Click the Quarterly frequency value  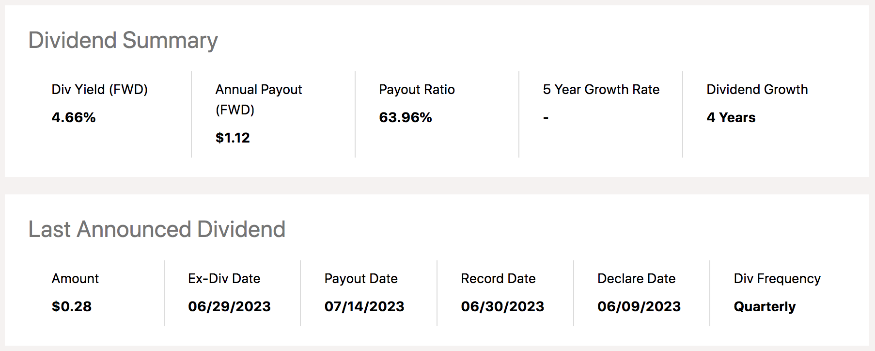point(765,306)
